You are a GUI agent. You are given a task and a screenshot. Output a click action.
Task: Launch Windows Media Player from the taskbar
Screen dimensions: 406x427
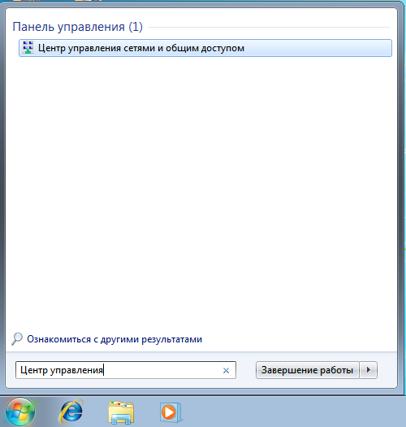(171, 412)
